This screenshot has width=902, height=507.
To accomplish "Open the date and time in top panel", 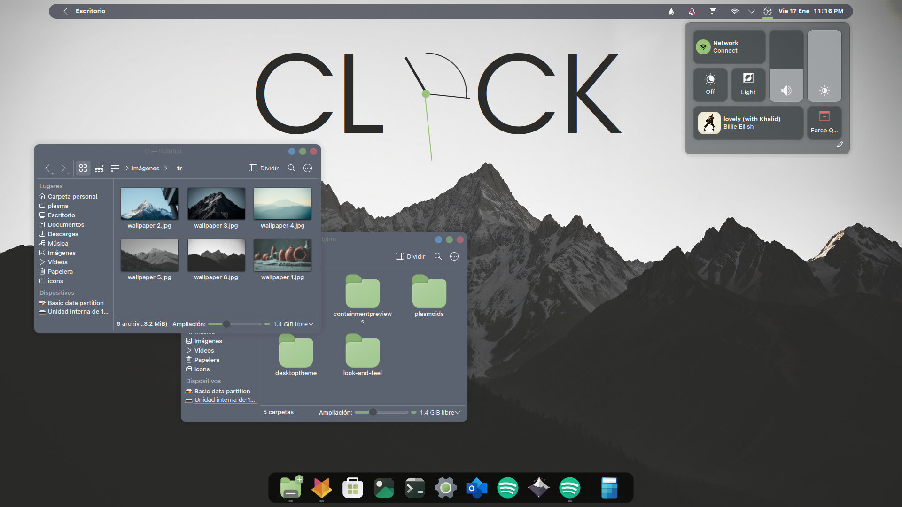I will click(811, 11).
